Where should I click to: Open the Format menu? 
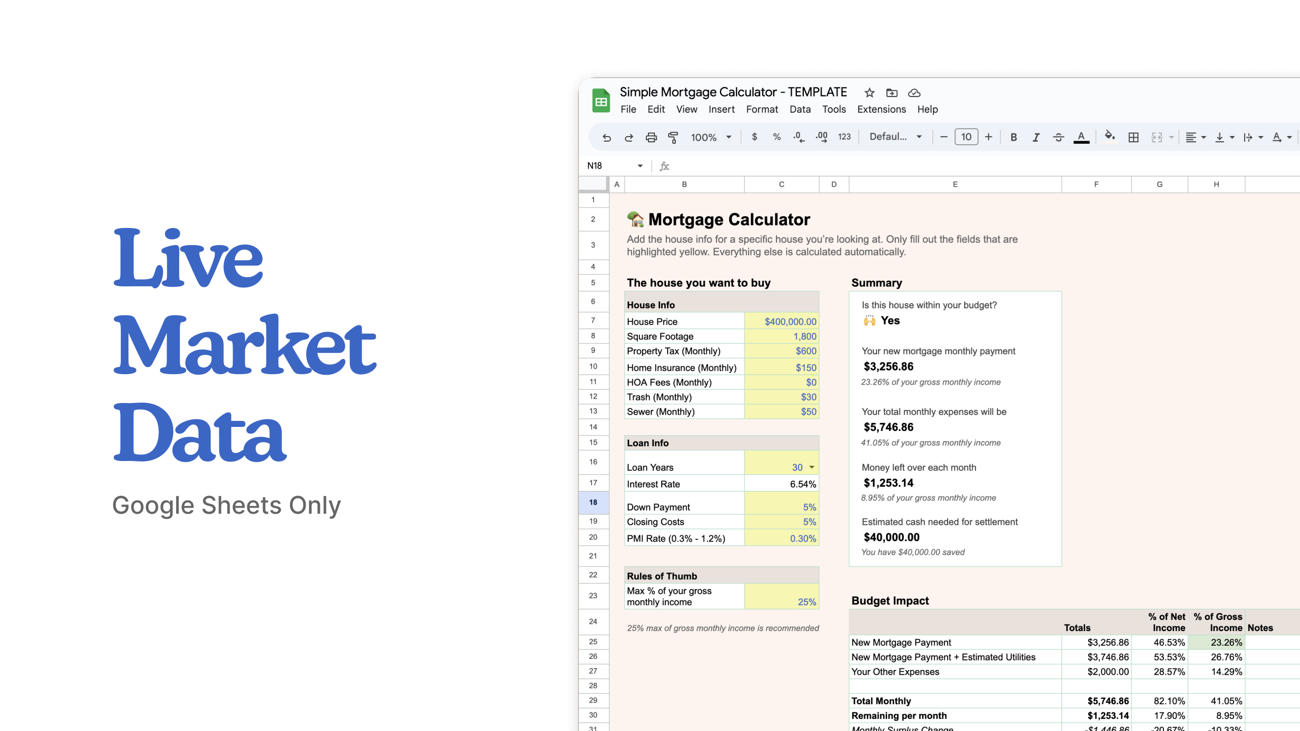tap(762, 109)
